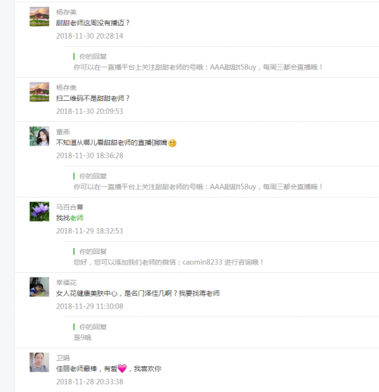Click 杨存美's avatar on the 20:28:14 comment

[39, 17]
